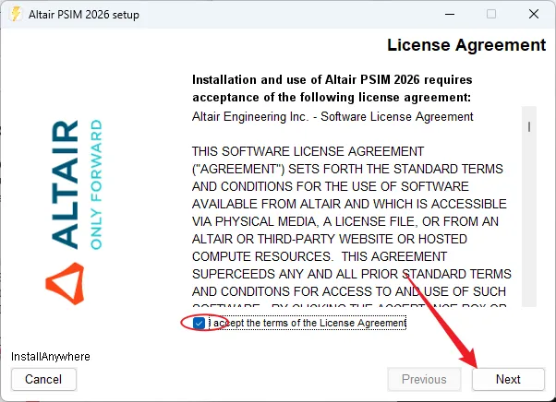
Task: Click the Altair PSIM lightning title bar icon
Action: click(x=16, y=14)
